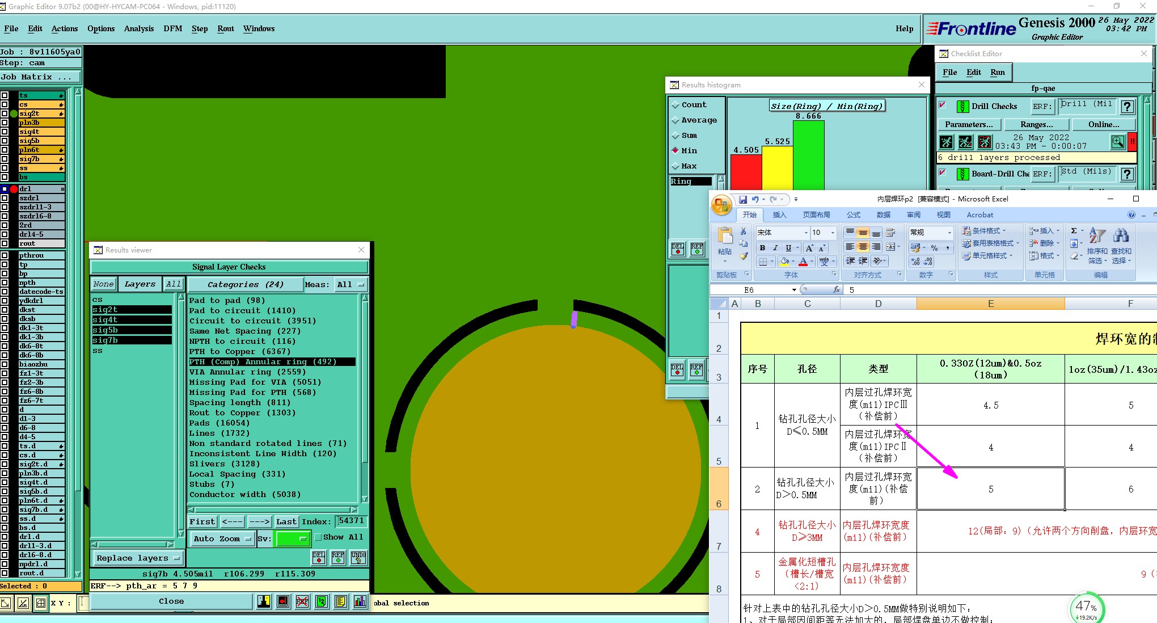Image resolution: width=1157 pixels, height=623 pixels.
Task: Click the yellow notes icon in Results viewer
Action: [x=340, y=601]
